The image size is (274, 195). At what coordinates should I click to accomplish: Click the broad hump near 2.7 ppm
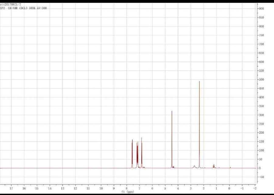point(194,167)
